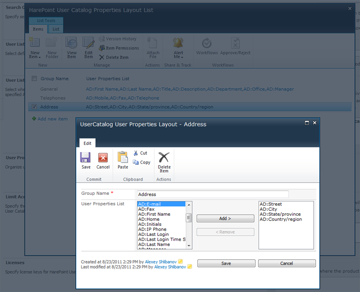Open New Item in the list ribbon
The width and height of the screenshot is (360, 292).
35,48
